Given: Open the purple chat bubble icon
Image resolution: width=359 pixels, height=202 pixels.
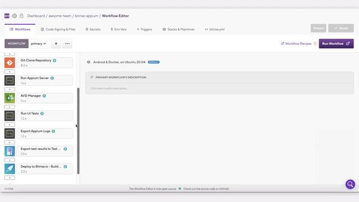Looking at the screenshot, I should pyautogui.click(x=350, y=184).
